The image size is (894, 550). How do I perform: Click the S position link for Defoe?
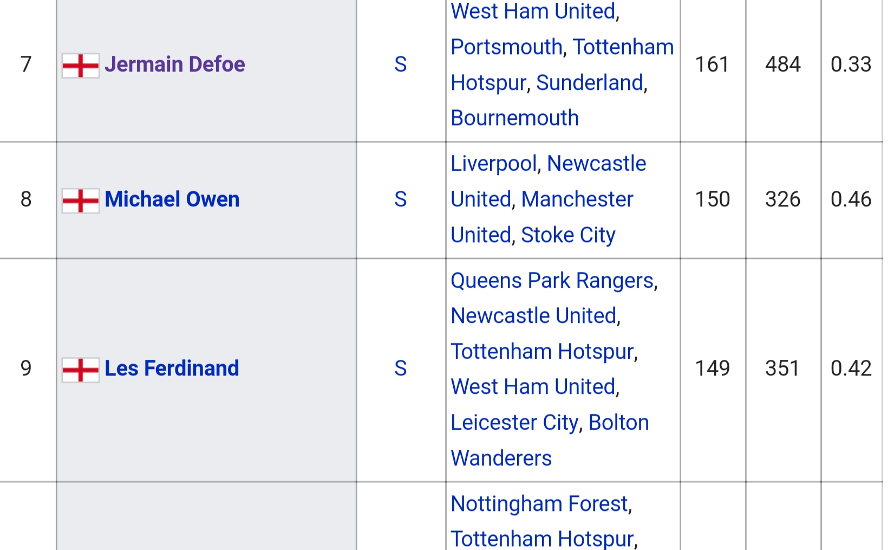400,64
